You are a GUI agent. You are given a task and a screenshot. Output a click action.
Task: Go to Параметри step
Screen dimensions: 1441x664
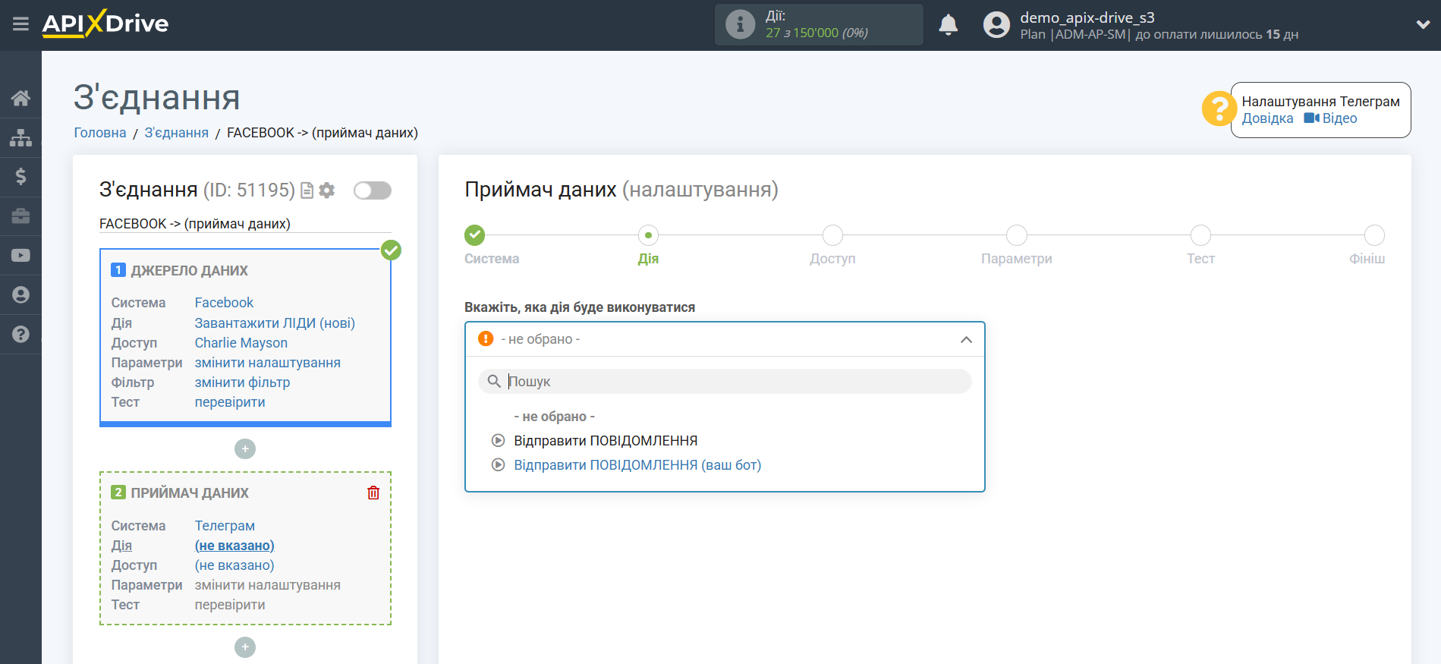1017,235
